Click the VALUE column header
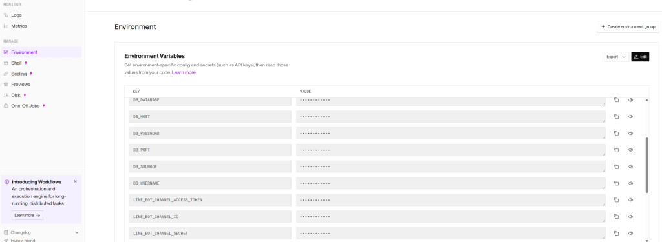 click(305, 92)
